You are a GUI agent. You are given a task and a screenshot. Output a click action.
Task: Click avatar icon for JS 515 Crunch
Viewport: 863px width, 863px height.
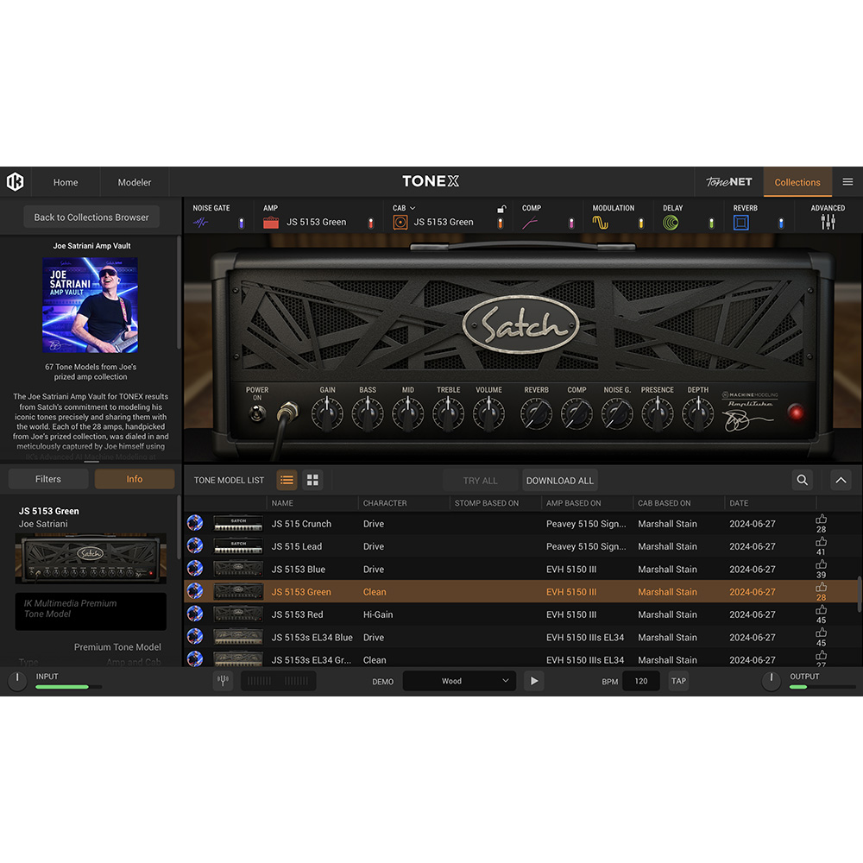195,523
